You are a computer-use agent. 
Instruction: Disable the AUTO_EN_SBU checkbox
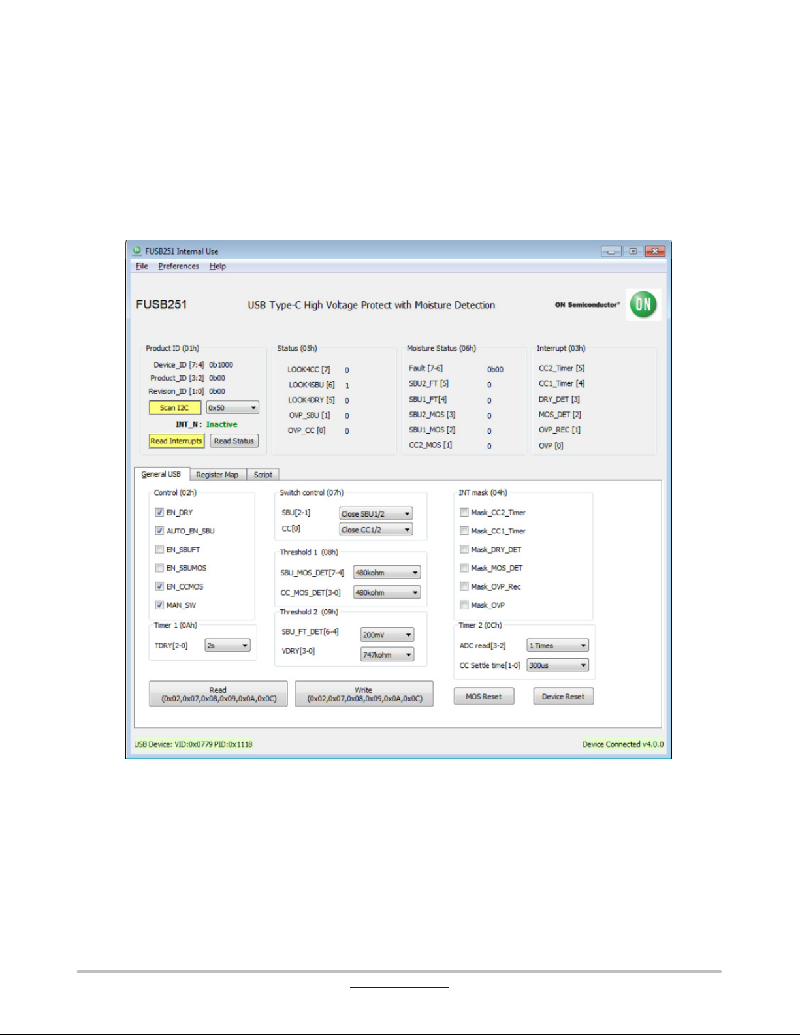click(x=159, y=531)
